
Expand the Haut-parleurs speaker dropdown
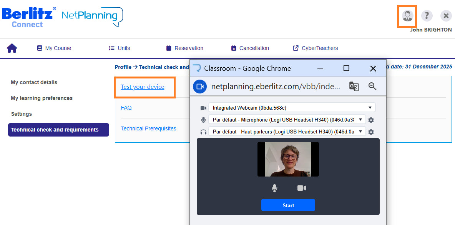pyautogui.click(x=287, y=132)
